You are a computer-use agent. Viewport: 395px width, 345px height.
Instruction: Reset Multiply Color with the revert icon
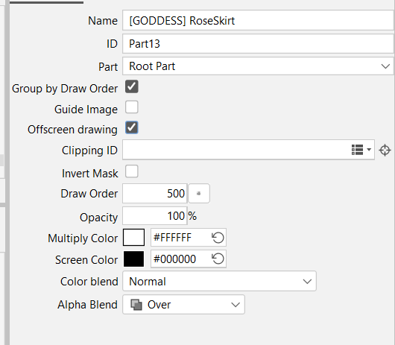pyautogui.click(x=218, y=238)
